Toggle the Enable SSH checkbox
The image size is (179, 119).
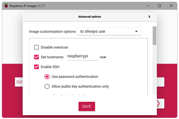[x=37, y=67]
